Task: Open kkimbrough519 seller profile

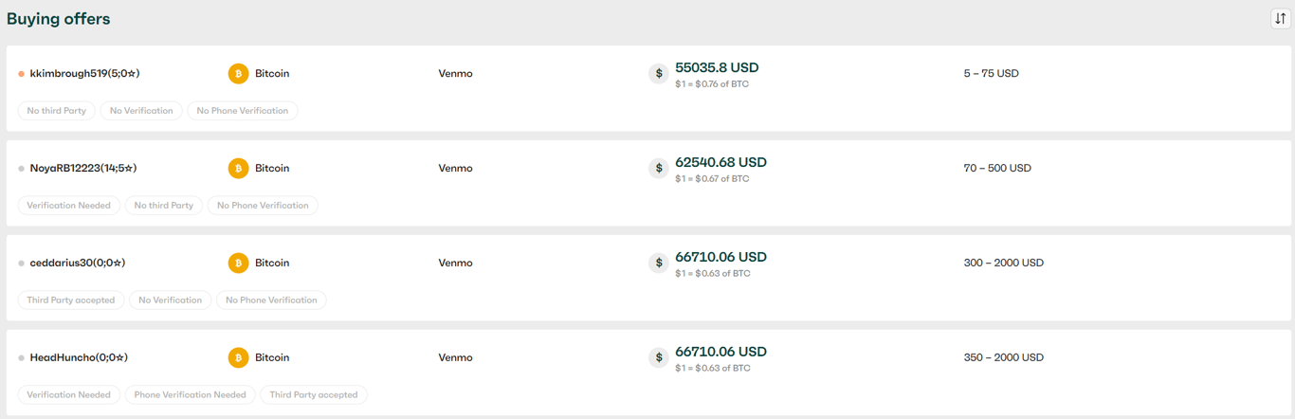Action: (84, 73)
